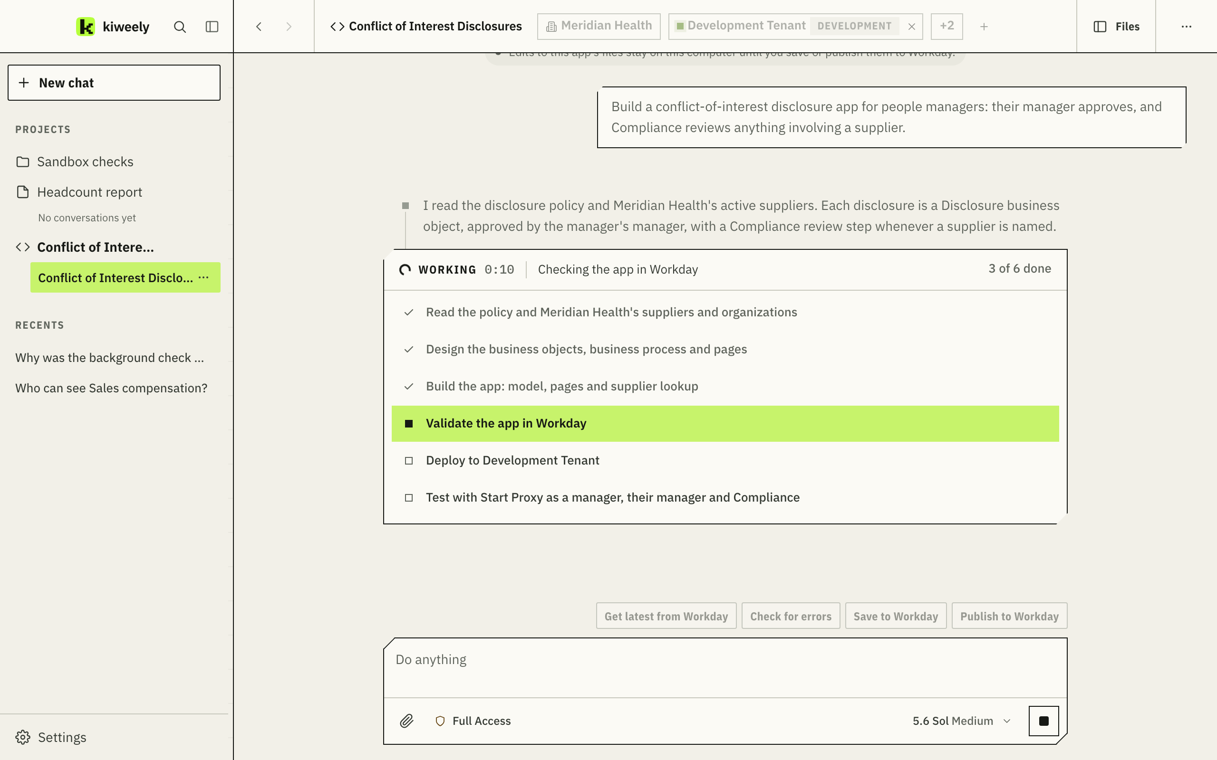Screen dimensions: 1217x760
Task: Click the unchecked box for Deploy to Development Tenant
Action: coord(409,461)
